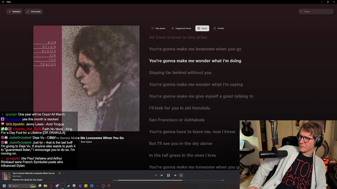Open the Windows Start menu
This screenshot has width=337, height=189.
4,186
